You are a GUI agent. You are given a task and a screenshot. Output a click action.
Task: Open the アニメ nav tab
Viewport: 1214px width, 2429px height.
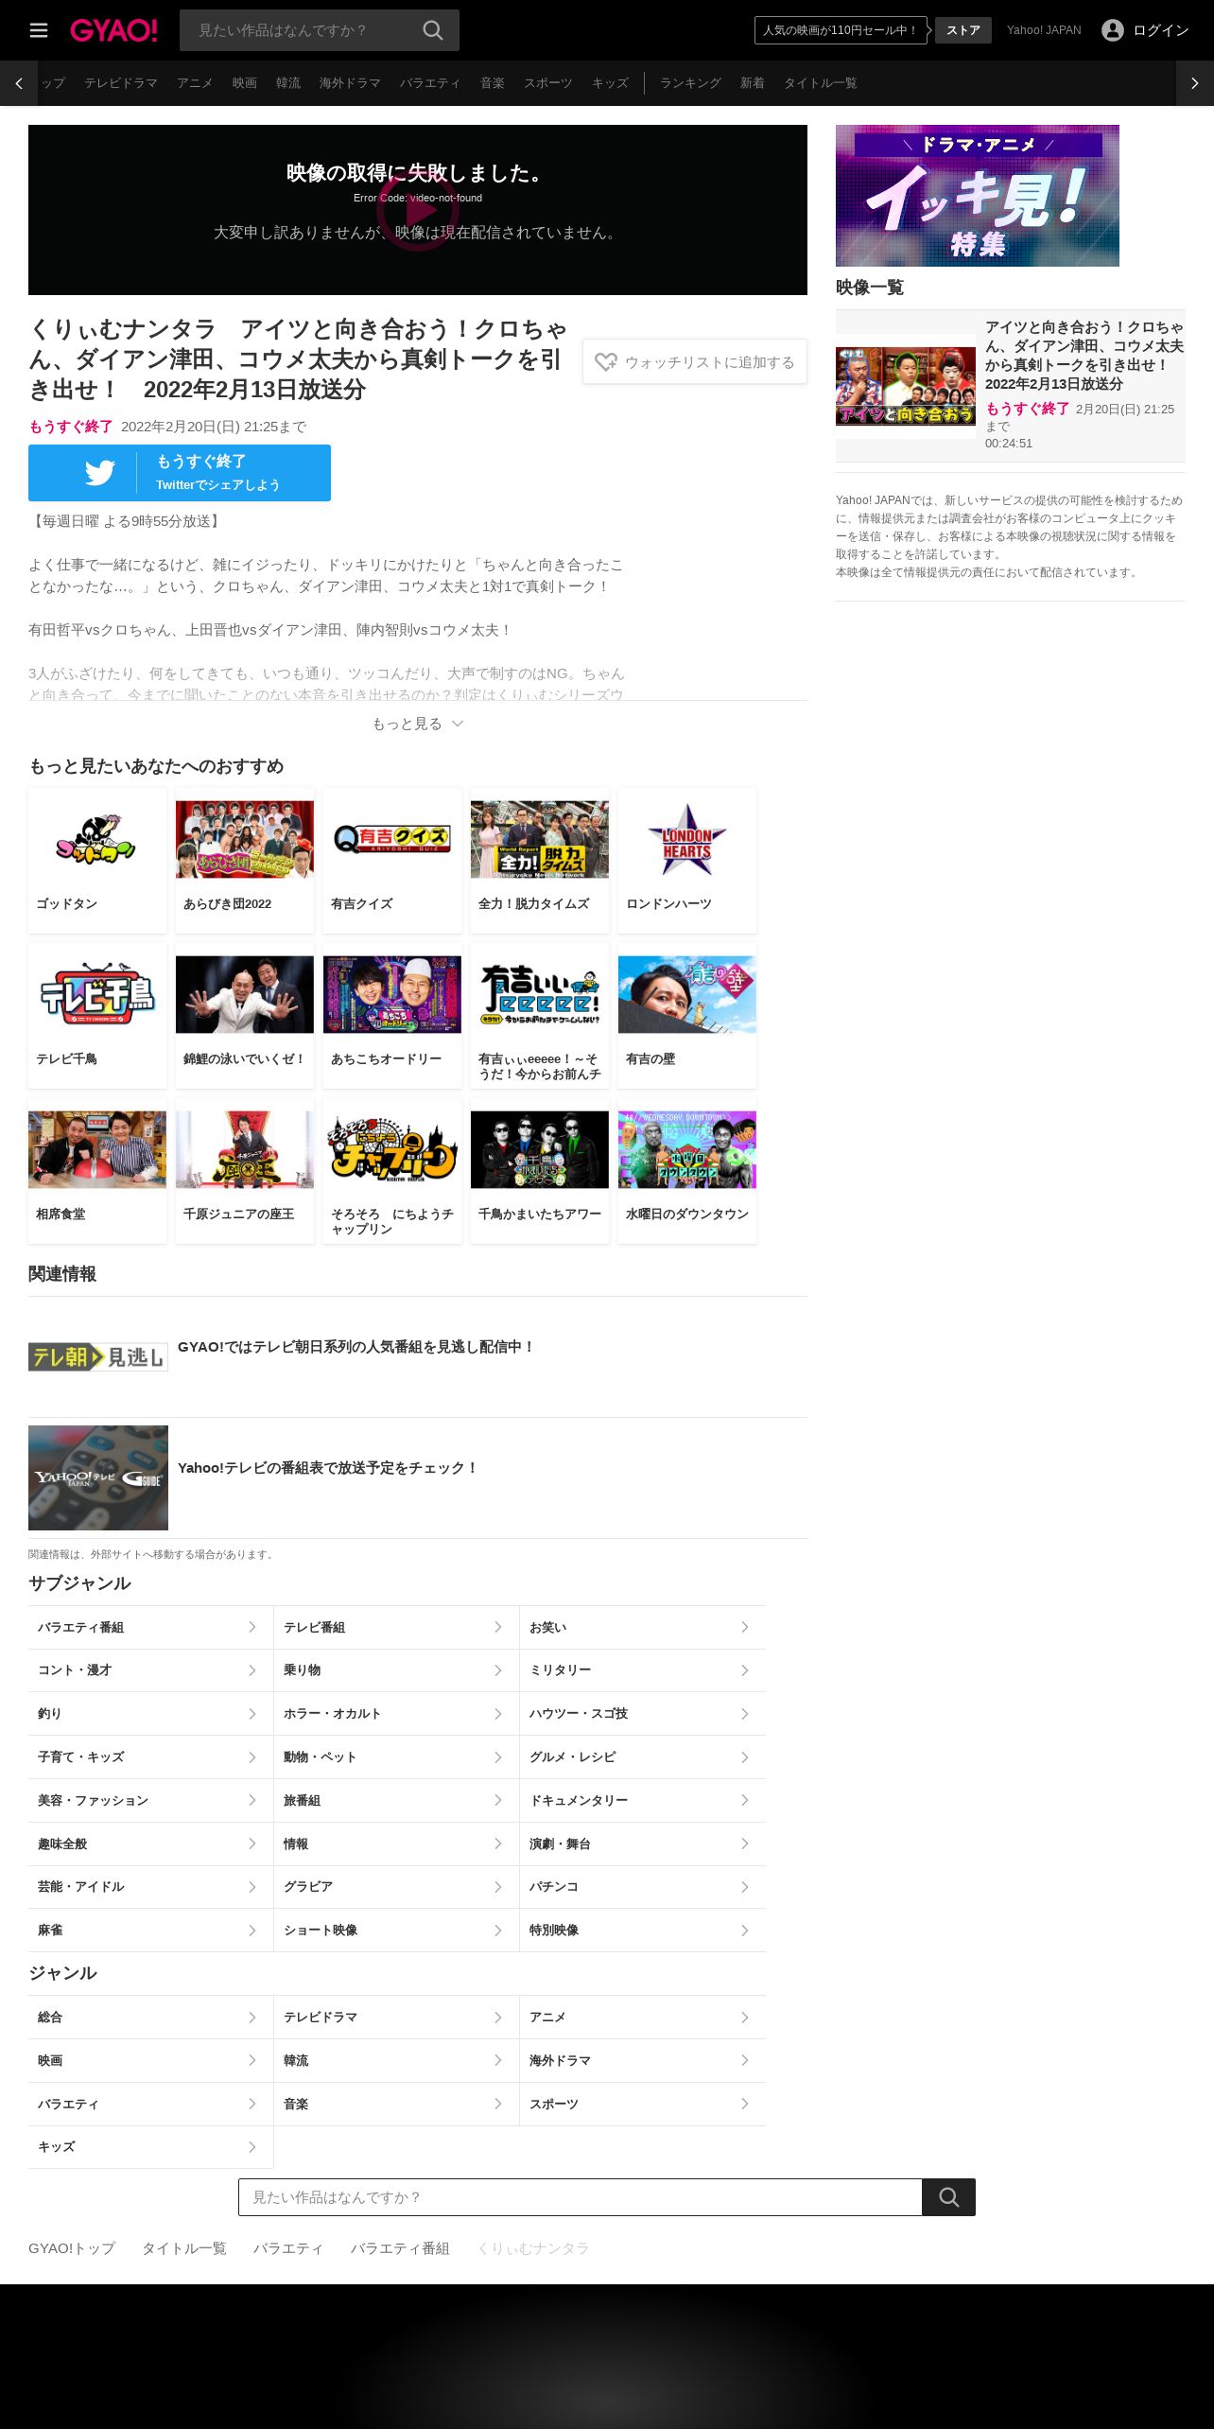tap(195, 83)
